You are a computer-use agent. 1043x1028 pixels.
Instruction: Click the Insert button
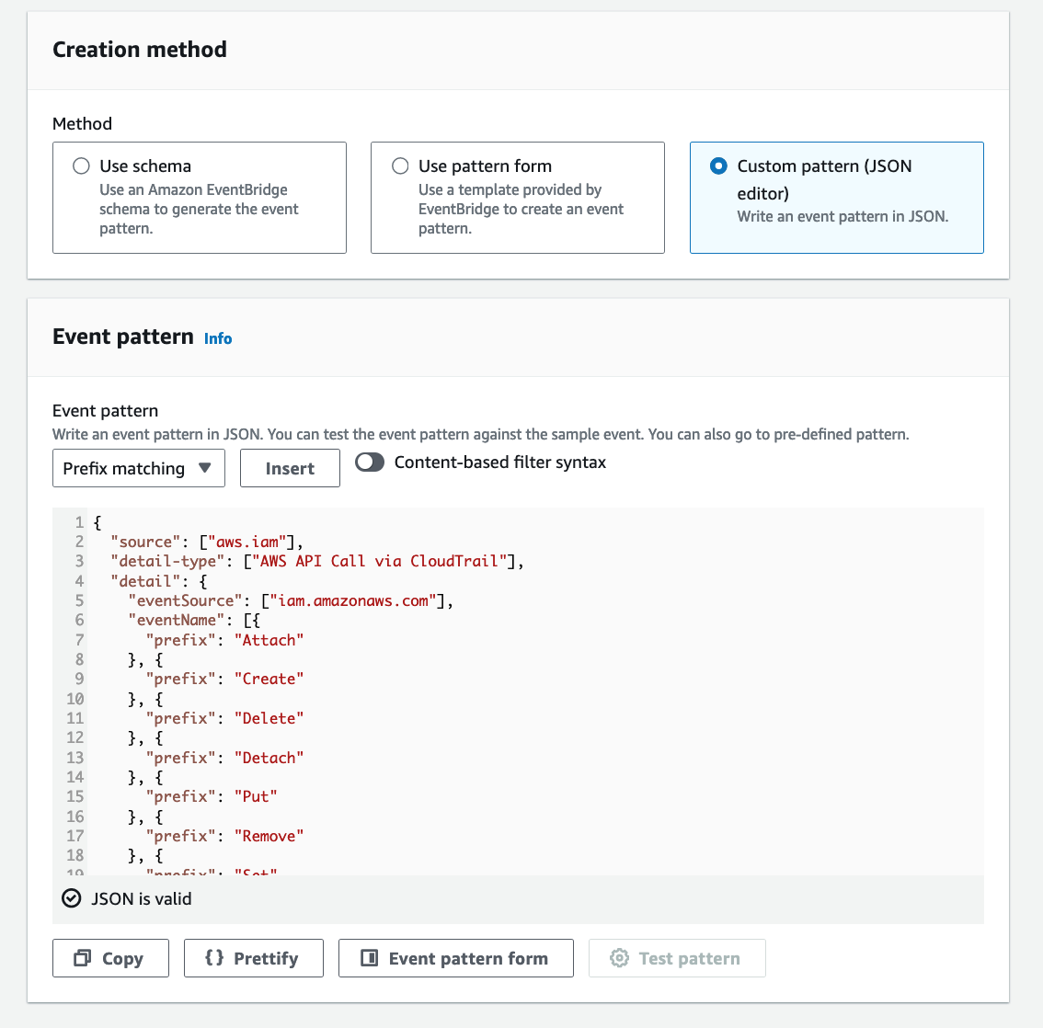[290, 468]
